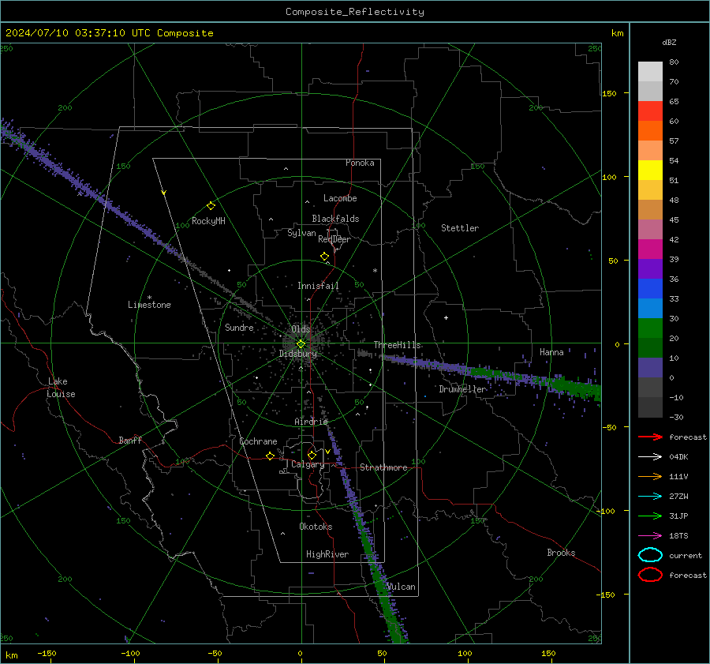Viewport: 710px width, 664px height.
Task: Click the Ponoka city label
Action: [360, 163]
